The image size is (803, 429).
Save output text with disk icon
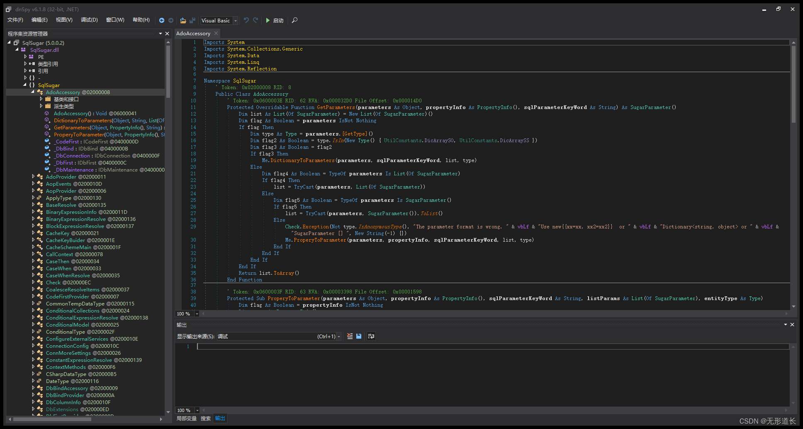click(x=359, y=336)
